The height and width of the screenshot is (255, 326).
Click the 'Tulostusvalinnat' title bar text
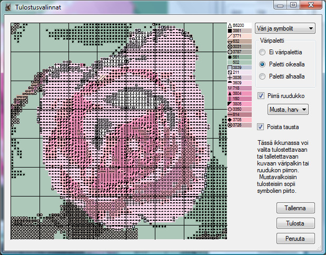[x=38, y=7]
